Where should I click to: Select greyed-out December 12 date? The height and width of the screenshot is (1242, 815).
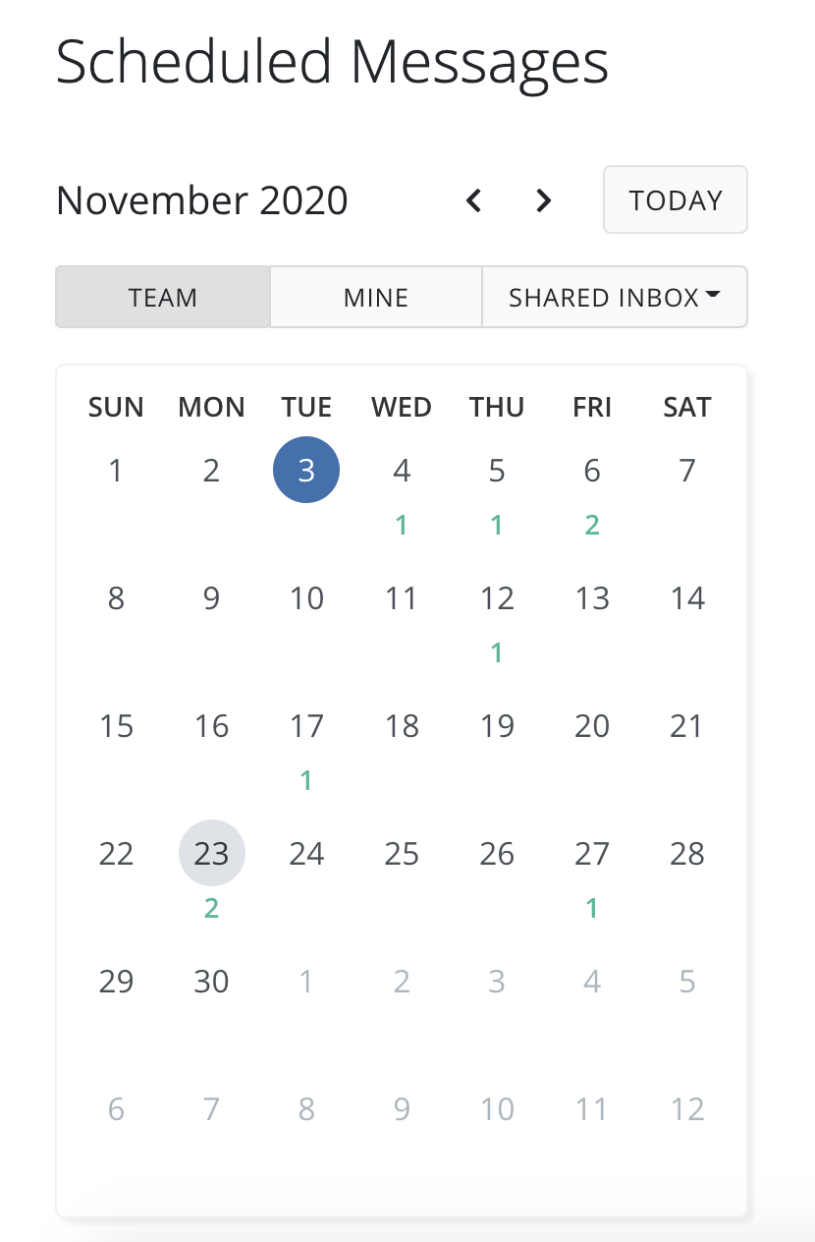[687, 1109]
